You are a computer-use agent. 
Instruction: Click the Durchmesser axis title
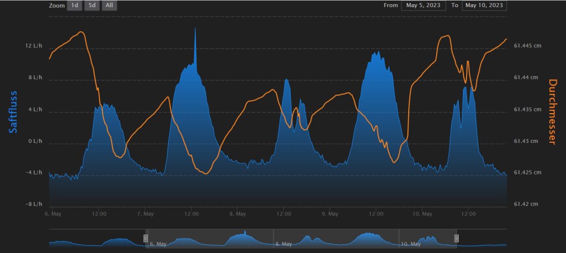(552, 112)
